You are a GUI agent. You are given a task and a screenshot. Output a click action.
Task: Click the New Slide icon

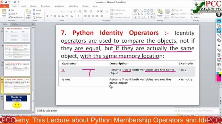pos(28,12)
